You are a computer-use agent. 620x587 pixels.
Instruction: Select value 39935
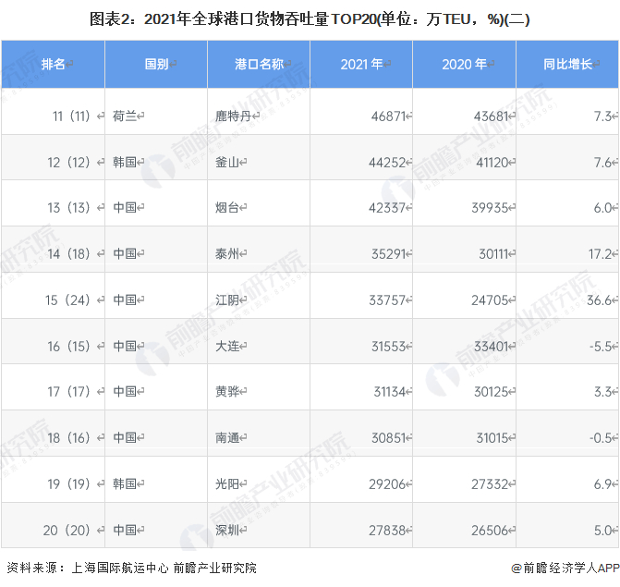click(491, 208)
